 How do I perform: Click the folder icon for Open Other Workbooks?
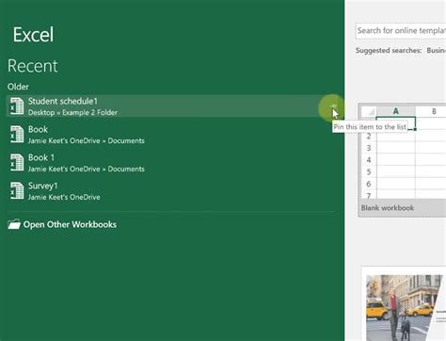click(14, 224)
